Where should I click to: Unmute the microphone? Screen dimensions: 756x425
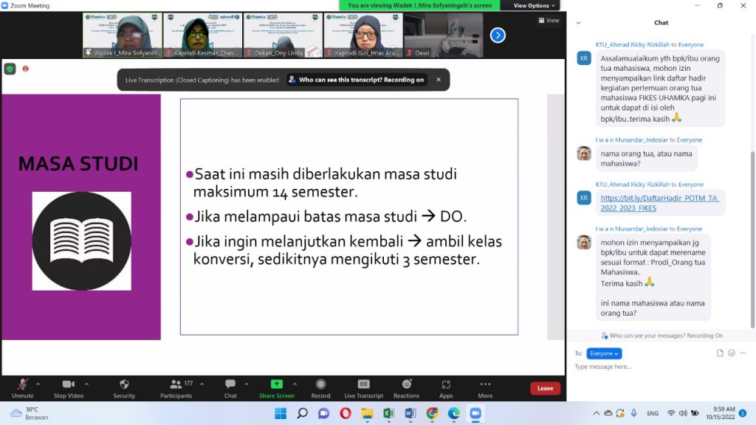(23, 384)
